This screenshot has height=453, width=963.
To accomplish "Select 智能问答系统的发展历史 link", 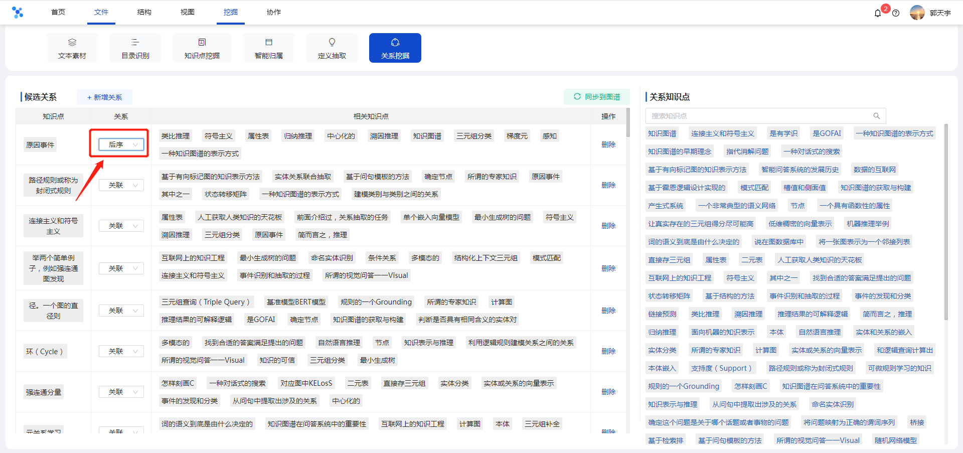I will point(800,170).
